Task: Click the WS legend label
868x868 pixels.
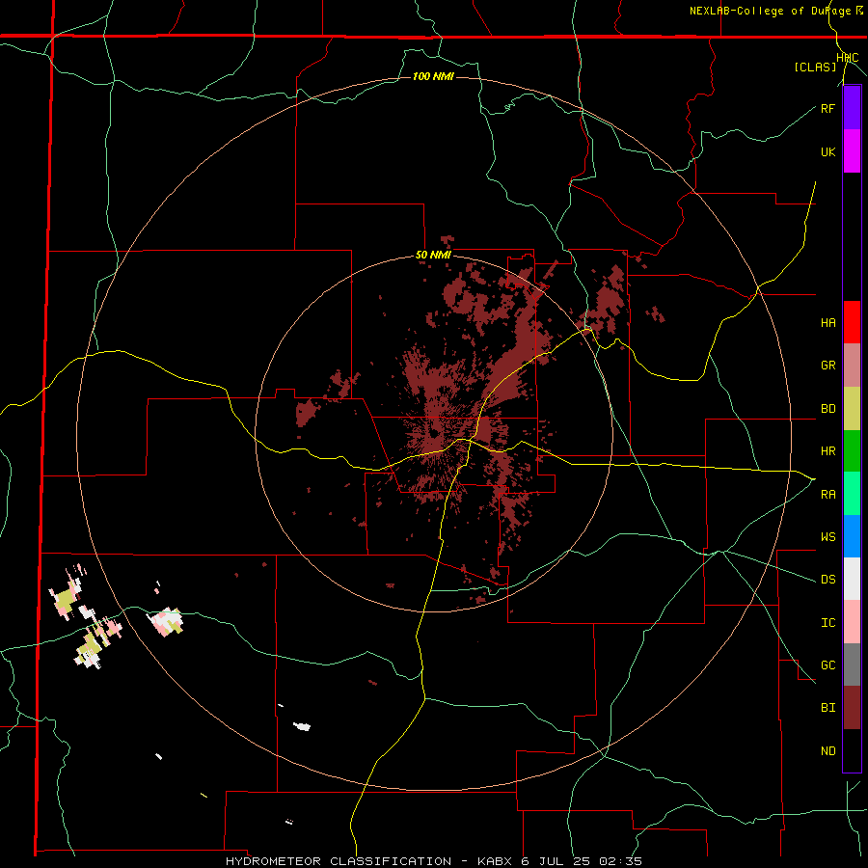Action: tap(827, 536)
